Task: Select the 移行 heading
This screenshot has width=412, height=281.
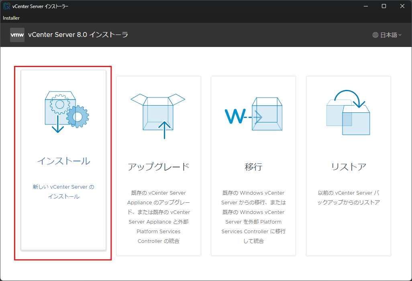Action: 253,167
